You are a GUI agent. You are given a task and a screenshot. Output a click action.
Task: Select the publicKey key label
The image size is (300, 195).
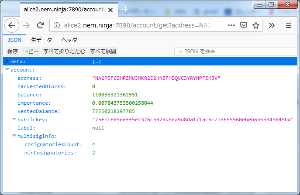(32, 120)
